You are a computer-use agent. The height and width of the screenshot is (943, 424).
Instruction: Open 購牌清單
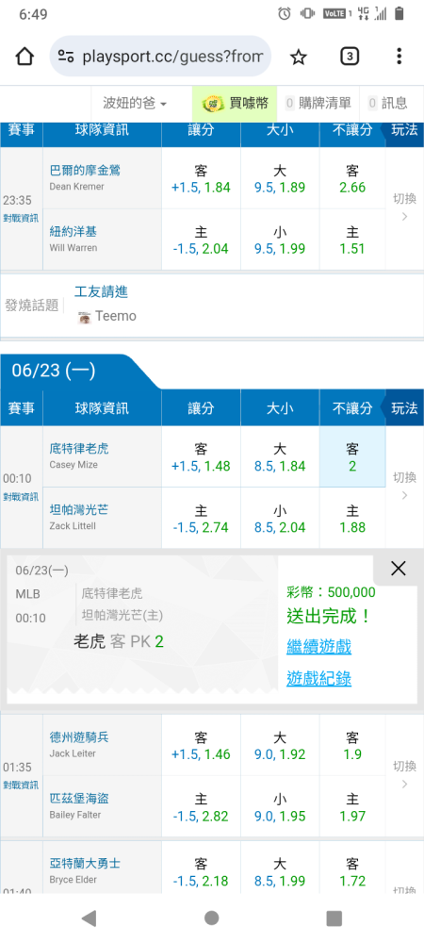pyautogui.click(x=318, y=104)
